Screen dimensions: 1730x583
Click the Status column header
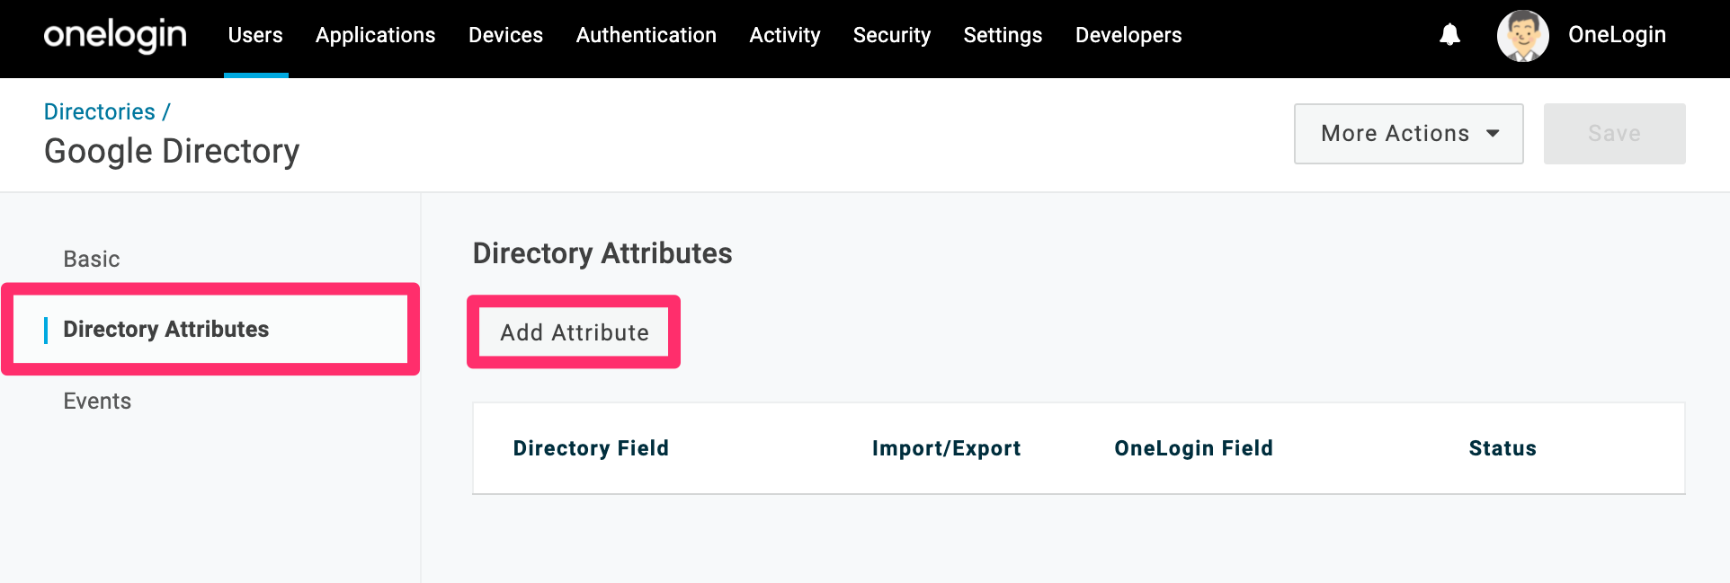(1503, 448)
